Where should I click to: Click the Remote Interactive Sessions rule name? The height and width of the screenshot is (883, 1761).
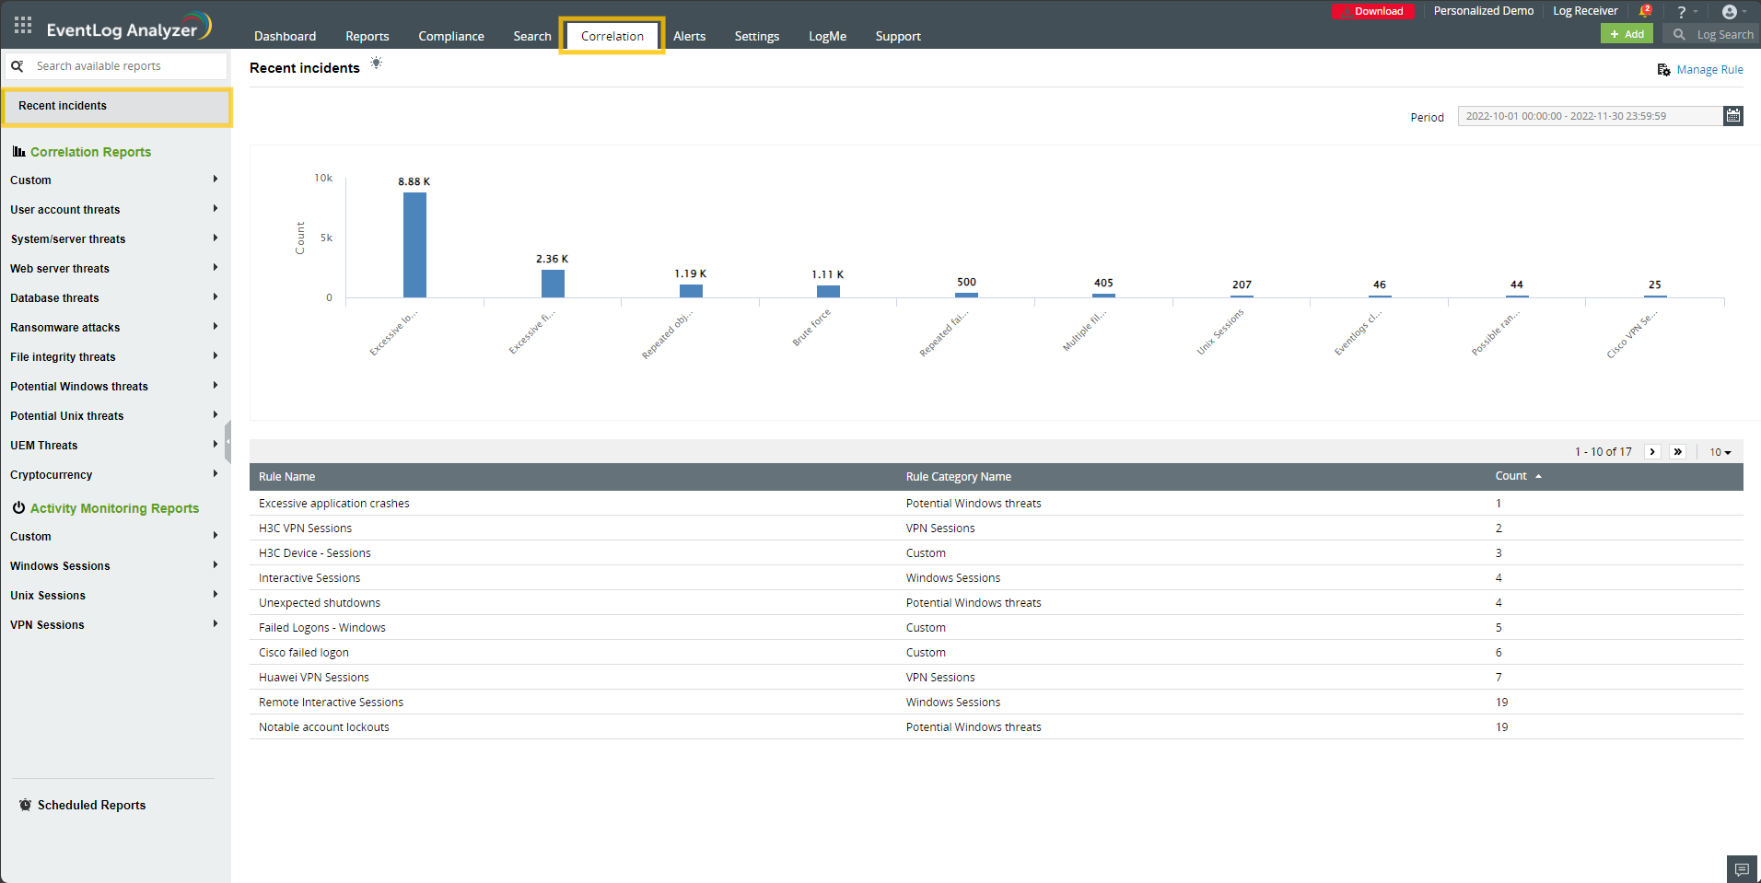pyautogui.click(x=332, y=703)
